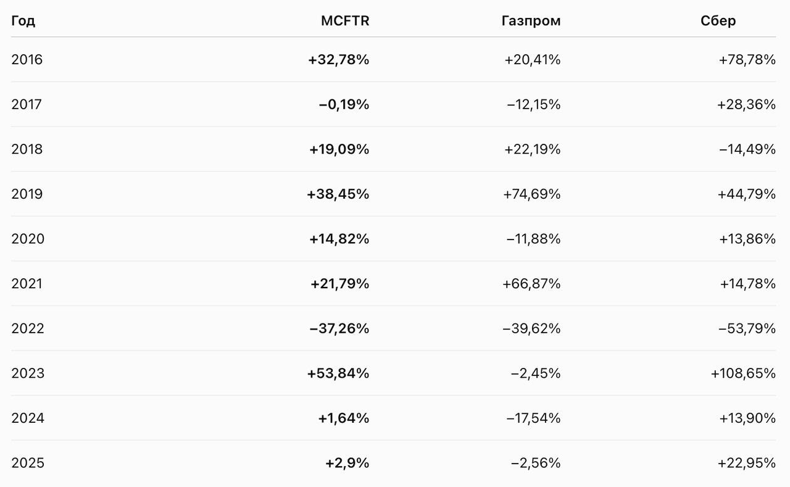The image size is (790, 487).
Task: Select the MCFTR value +32,78%
Action: click(339, 60)
